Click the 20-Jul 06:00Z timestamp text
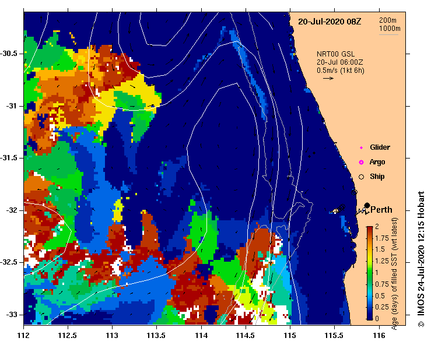 click(340, 62)
